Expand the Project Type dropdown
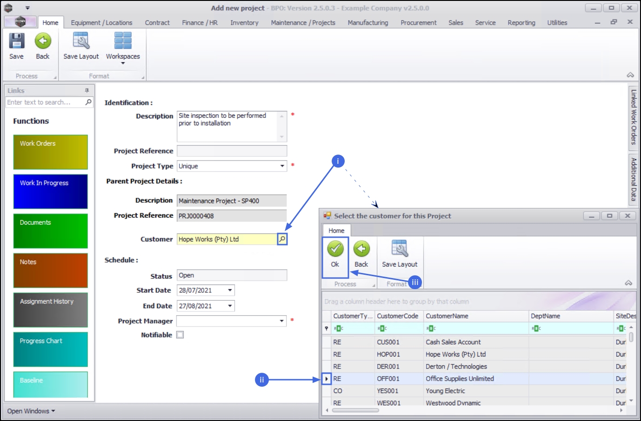 point(282,166)
